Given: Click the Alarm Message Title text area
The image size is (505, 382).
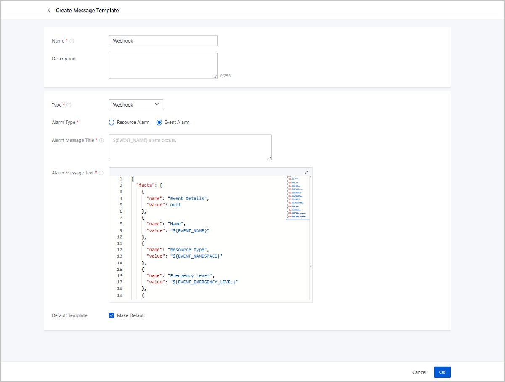Looking at the screenshot, I should coord(190,147).
